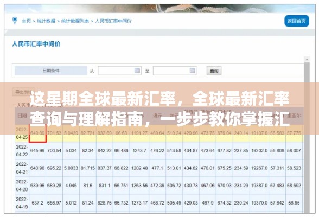Click the cell with value 58.523
319x217 pixels.
(x=294, y=168)
